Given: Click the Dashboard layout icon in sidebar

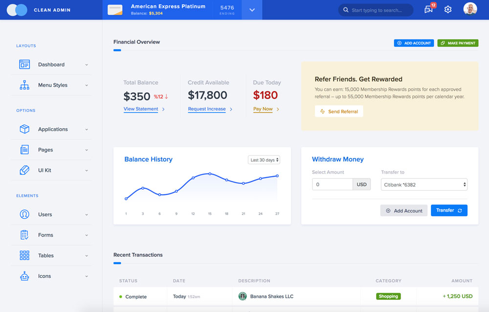Looking at the screenshot, I should click(24, 65).
